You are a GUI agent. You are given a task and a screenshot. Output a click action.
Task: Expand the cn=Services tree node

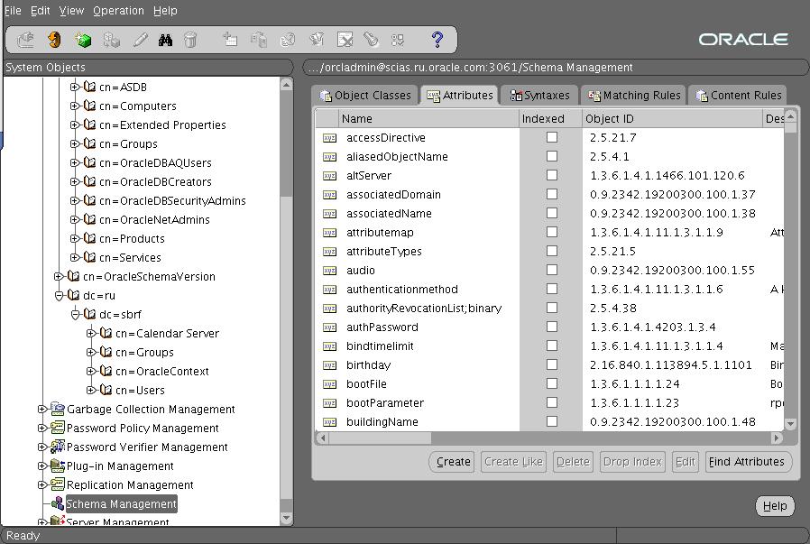tap(75, 257)
